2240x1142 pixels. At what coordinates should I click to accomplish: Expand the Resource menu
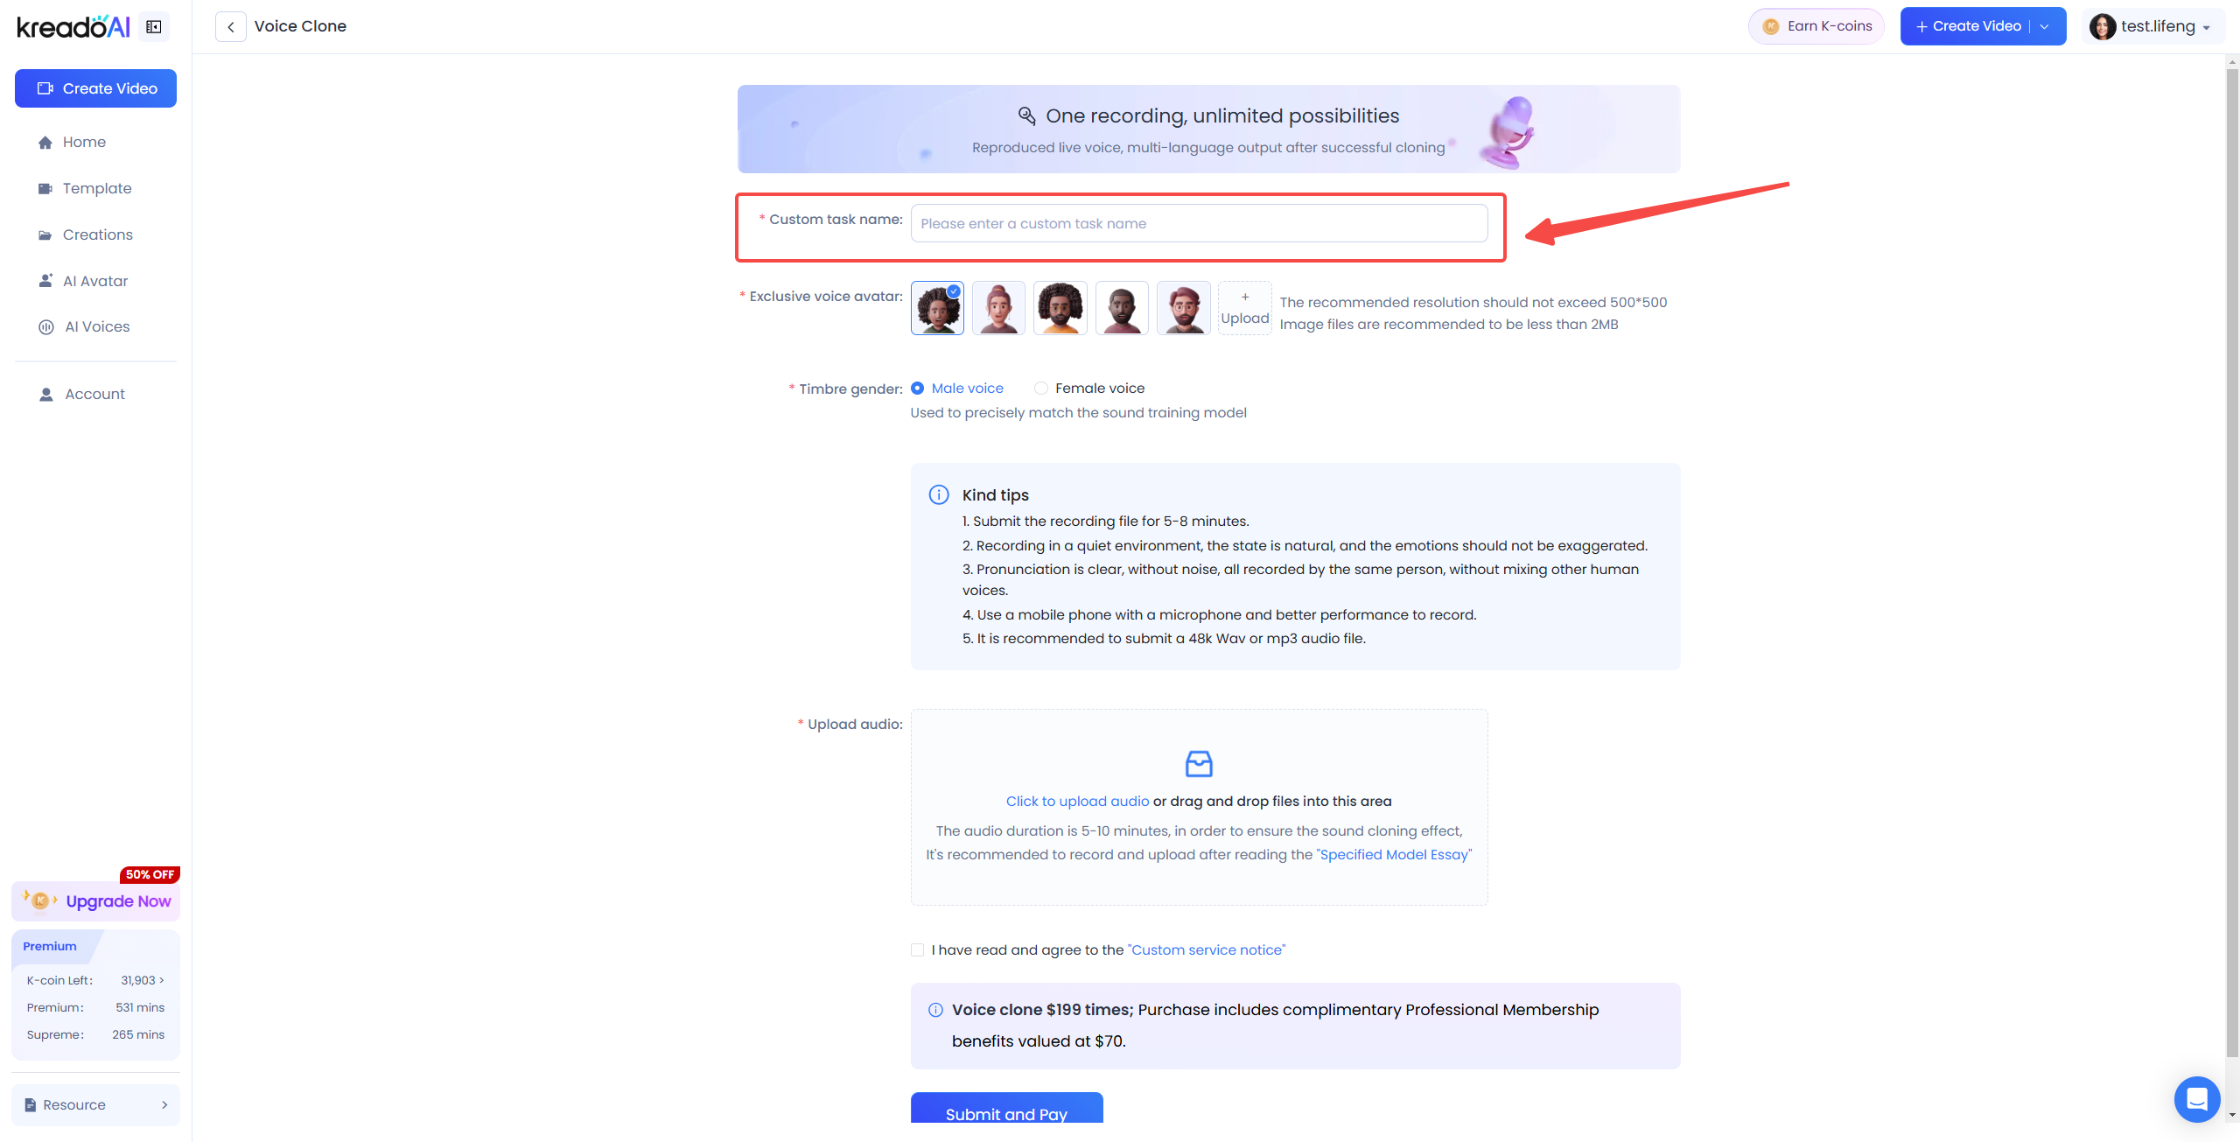95,1104
